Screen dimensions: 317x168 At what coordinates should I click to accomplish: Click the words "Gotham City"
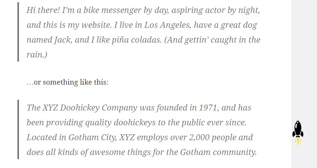pyautogui.click(x=92, y=138)
